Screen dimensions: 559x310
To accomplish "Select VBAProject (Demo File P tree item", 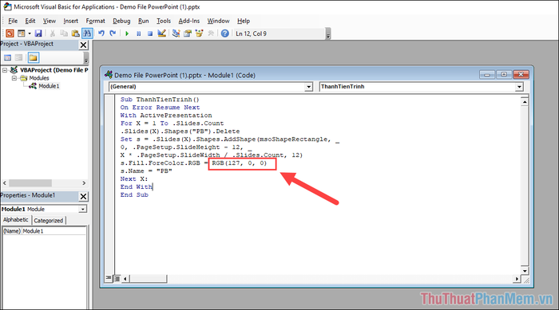I will pyautogui.click(x=54, y=70).
